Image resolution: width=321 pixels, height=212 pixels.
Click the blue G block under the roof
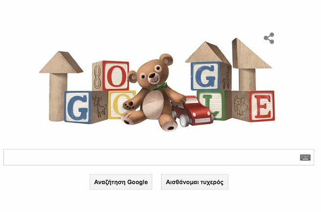[206, 76]
